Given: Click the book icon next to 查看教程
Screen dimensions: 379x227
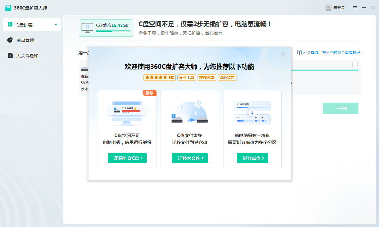Looking at the screenshot, I should (299, 53).
